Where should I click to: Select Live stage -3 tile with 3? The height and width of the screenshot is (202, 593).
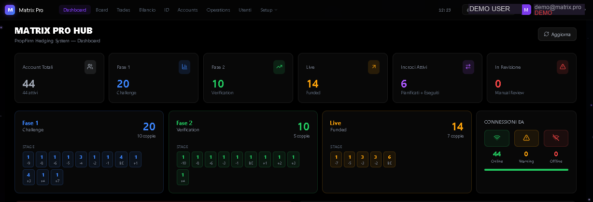click(x=363, y=160)
